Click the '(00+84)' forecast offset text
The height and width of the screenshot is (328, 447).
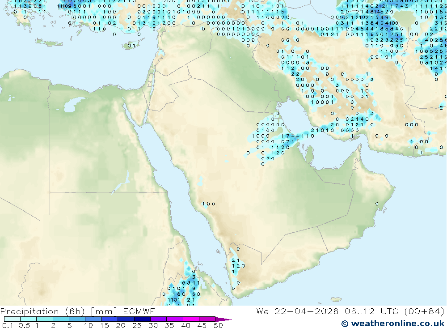[423, 311]
